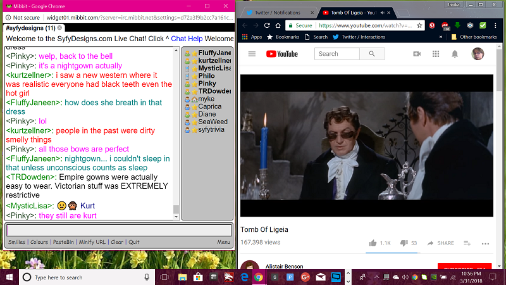Viewport: 506px width, 285px height.
Task: Close the #syfydesigns chat tab
Action: pos(59,28)
